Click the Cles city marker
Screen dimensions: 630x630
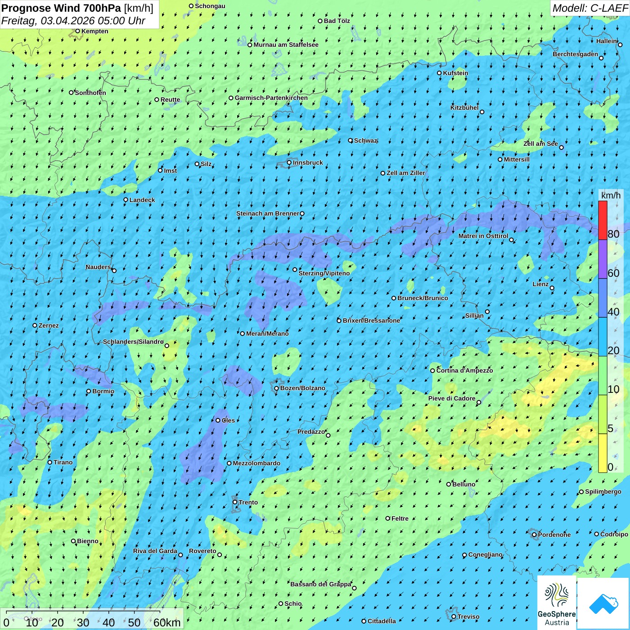[x=218, y=420]
